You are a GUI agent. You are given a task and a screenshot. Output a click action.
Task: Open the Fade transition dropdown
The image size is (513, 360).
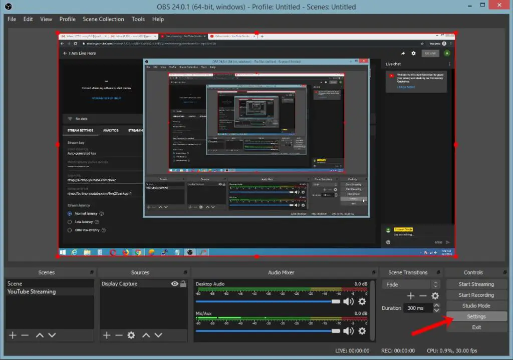(x=411, y=284)
